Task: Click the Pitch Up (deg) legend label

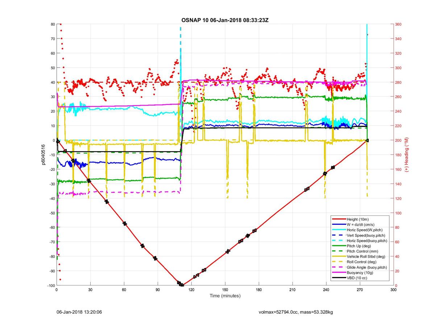Action: point(359,246)
